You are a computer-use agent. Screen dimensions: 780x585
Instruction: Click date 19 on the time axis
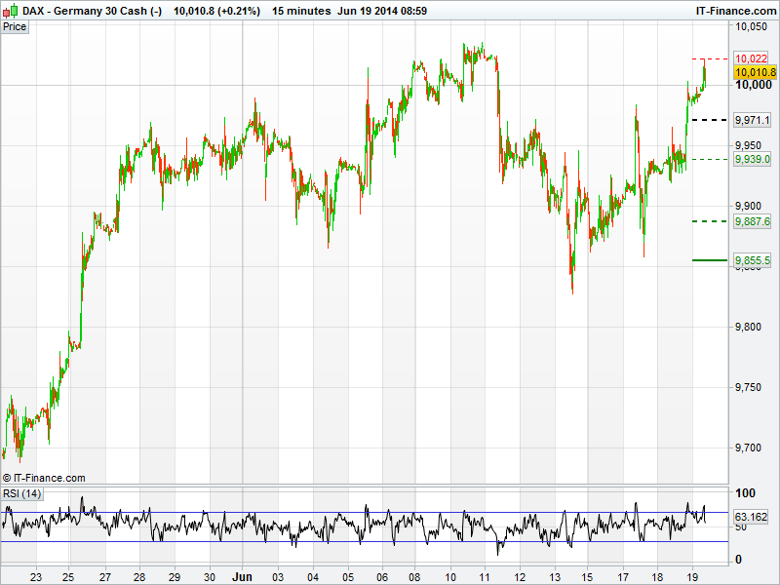691,576
